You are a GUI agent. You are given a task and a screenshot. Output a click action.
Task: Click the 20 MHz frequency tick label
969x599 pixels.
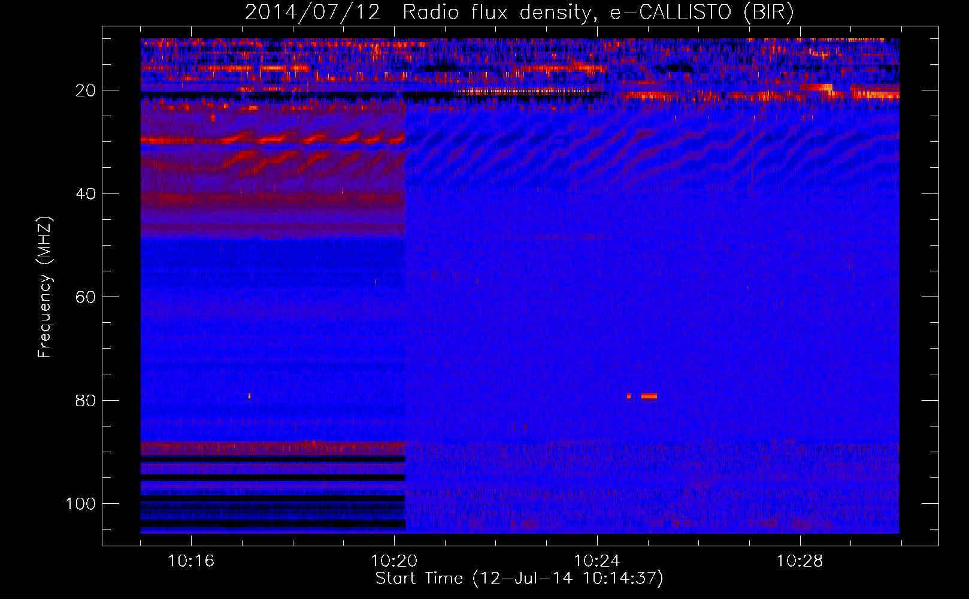click(86, 90)
